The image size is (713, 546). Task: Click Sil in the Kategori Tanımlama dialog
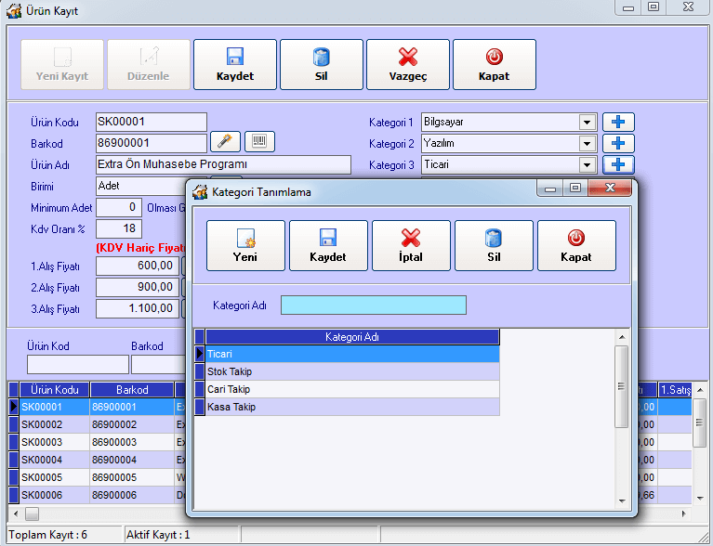[x=494, y=246]
